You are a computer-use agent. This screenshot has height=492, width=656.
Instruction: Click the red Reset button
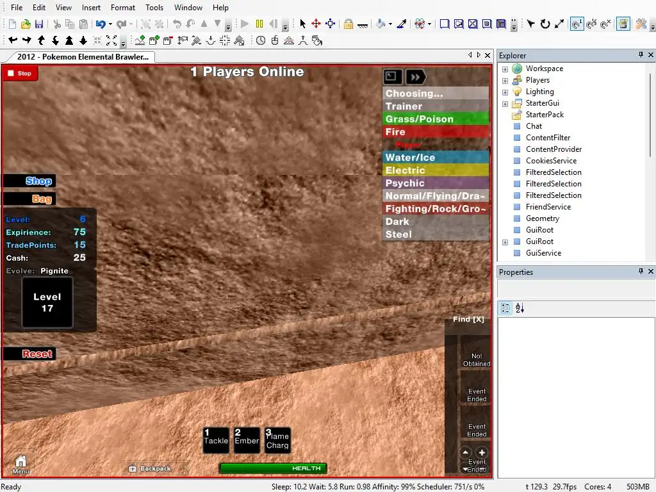tap(29, 354)
